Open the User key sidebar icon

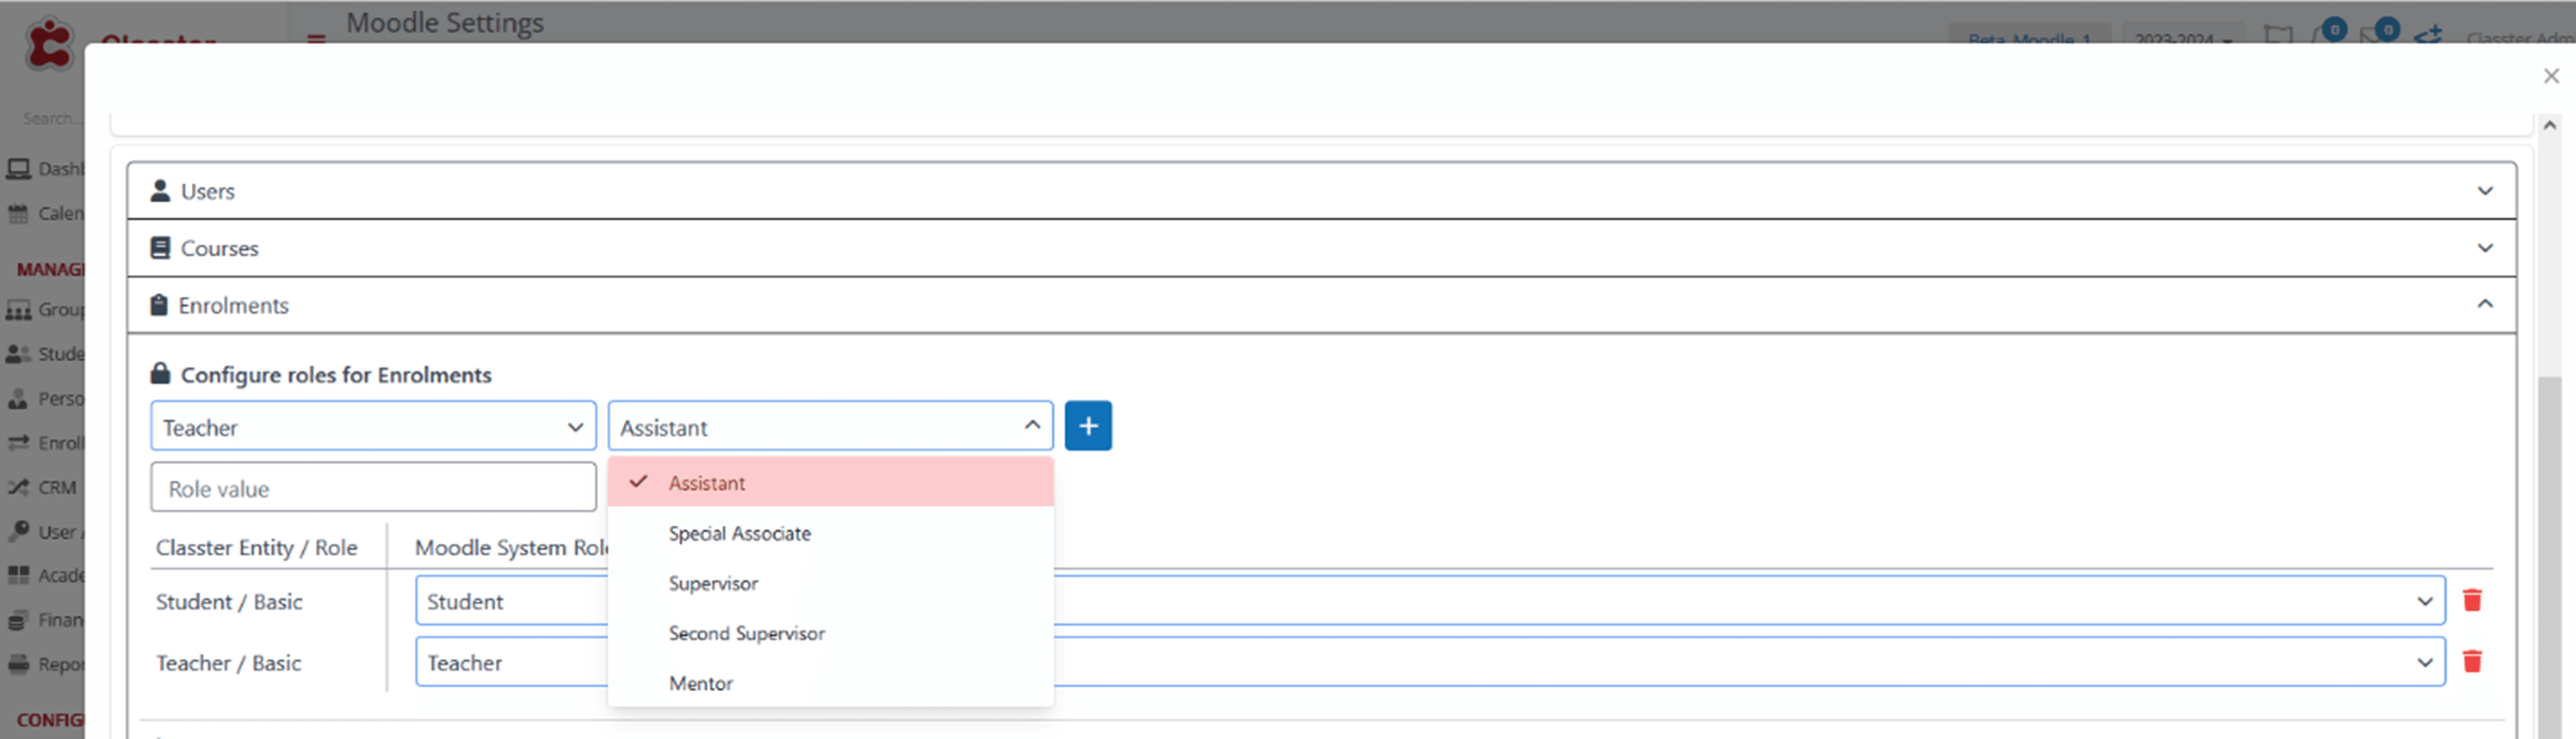pos(18,531)
